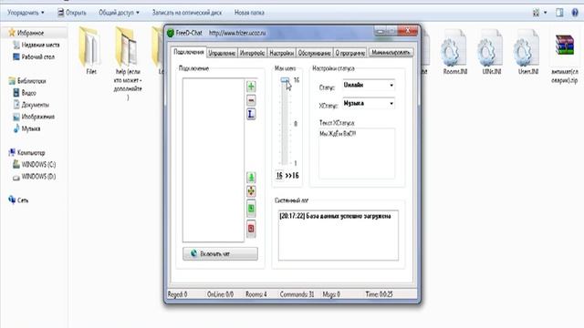Add a connection with the green plus button
The width and height of the screenshot is (584, 328).
click(x=251, y=87)
